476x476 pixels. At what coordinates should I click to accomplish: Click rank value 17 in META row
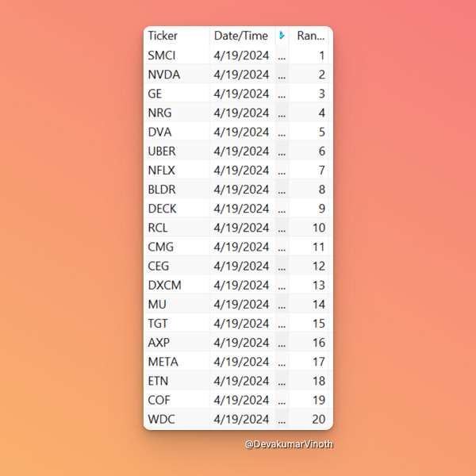tap(309, 361)
